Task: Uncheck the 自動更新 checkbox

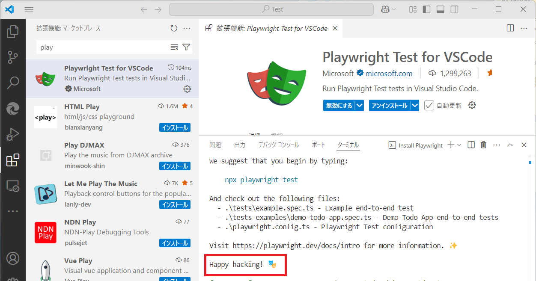Action: [x=429, y=105]
